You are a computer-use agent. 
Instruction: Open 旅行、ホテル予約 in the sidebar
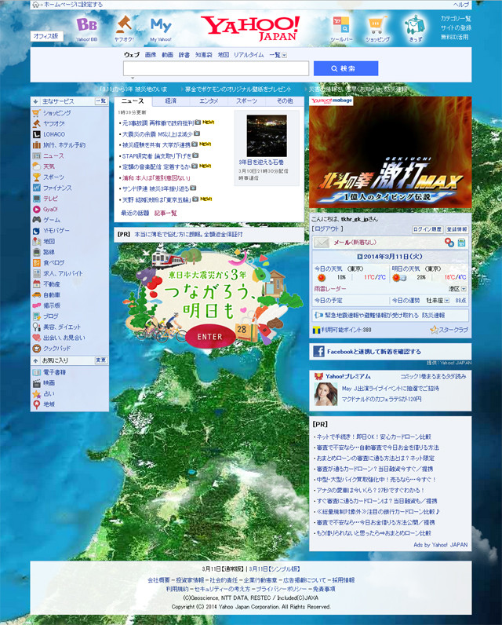click(64, 145)
